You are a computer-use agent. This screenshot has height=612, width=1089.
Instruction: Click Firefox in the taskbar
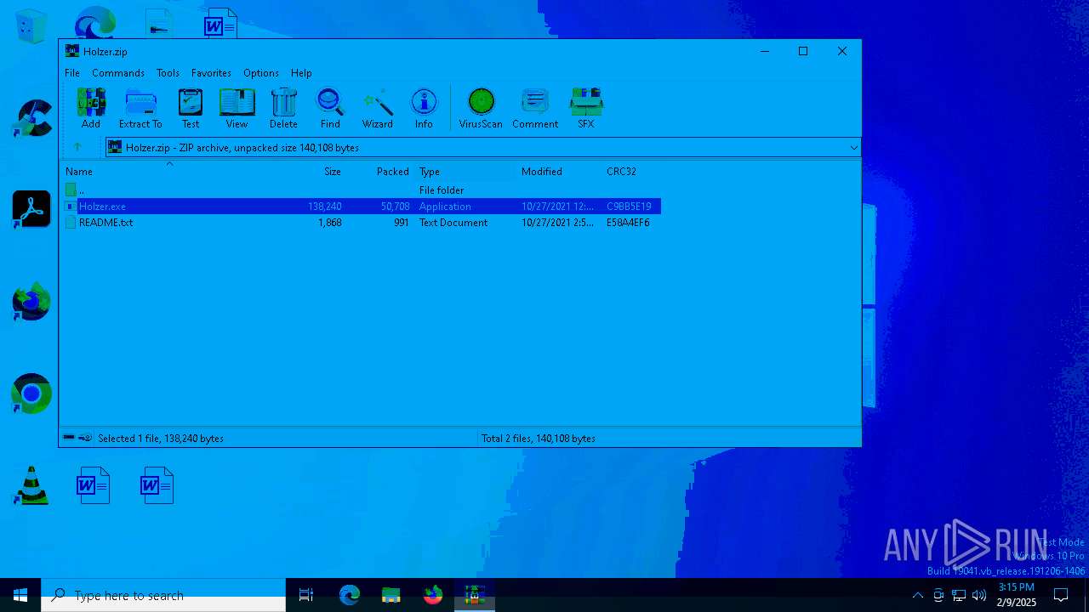pos(433,595)
